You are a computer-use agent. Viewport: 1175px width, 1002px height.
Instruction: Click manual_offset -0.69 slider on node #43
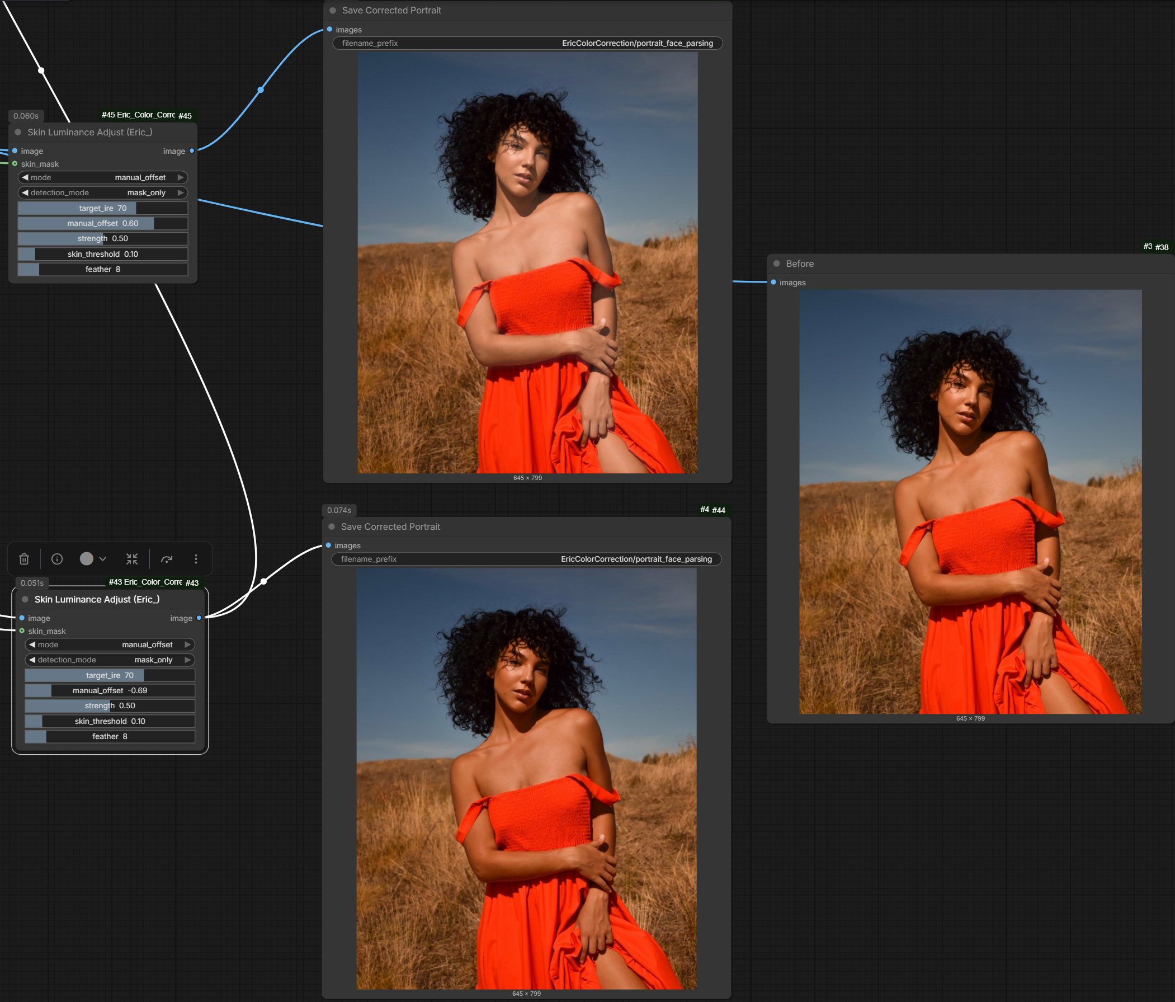(x=110, y=690)
